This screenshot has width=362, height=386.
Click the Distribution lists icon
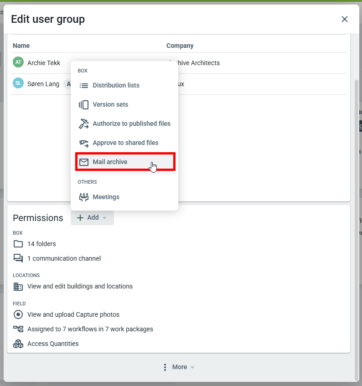[x=84, y=85]
